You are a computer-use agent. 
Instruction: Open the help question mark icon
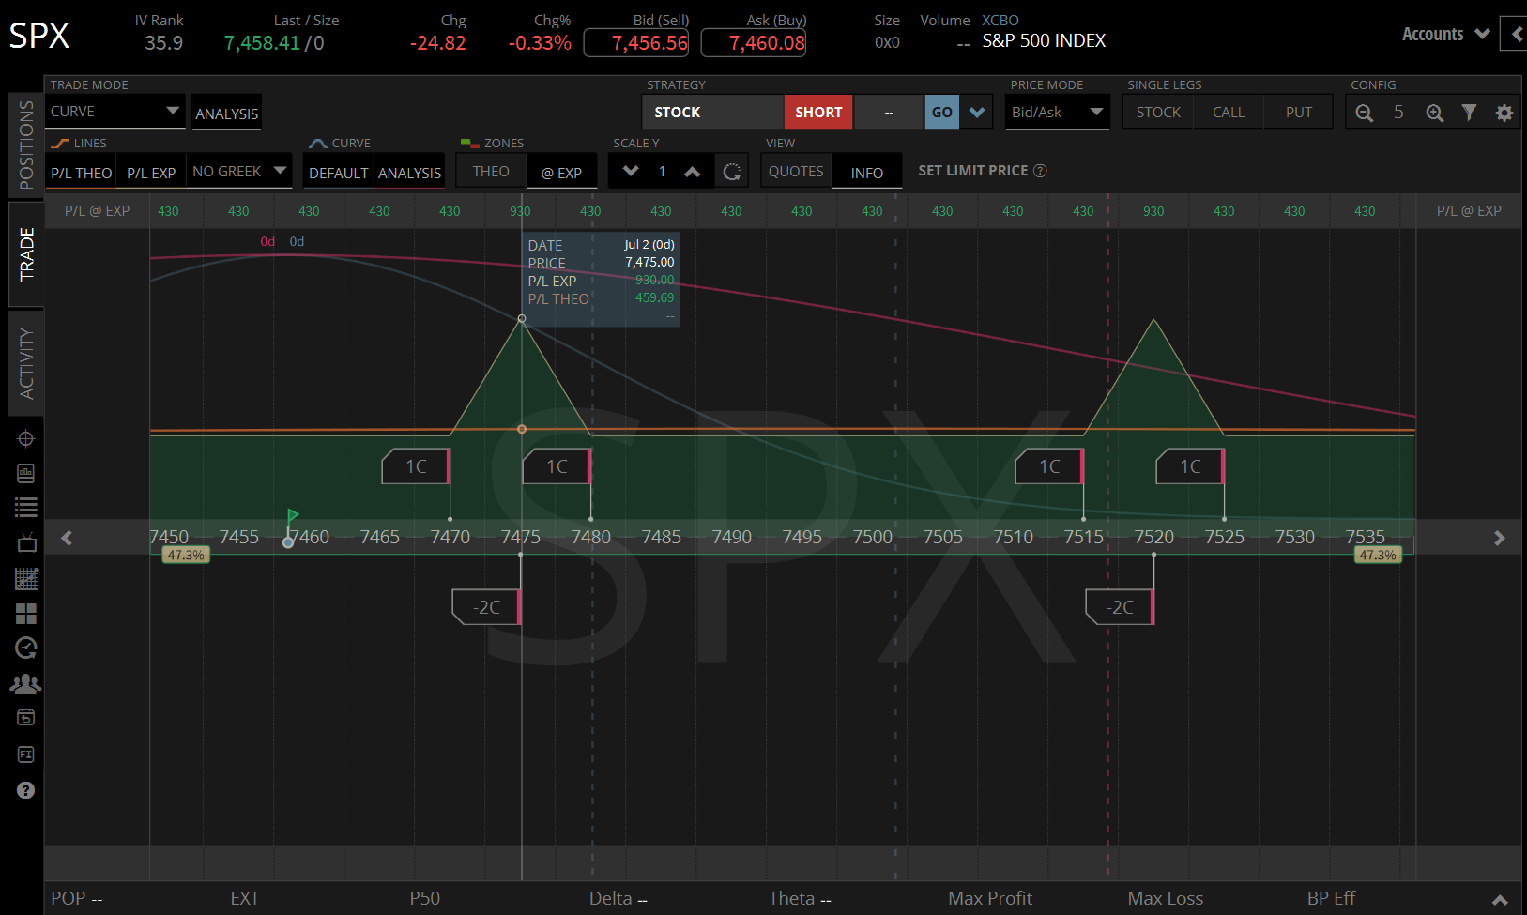pos(25,790)
